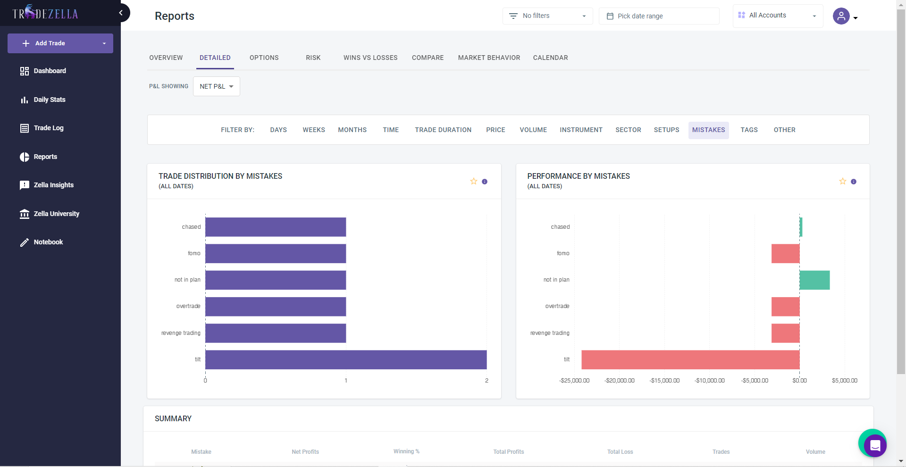Click the Zella Insights chat icon
Image resolution: width=906 pixels, height=467 pixels.
pos(25,185)
